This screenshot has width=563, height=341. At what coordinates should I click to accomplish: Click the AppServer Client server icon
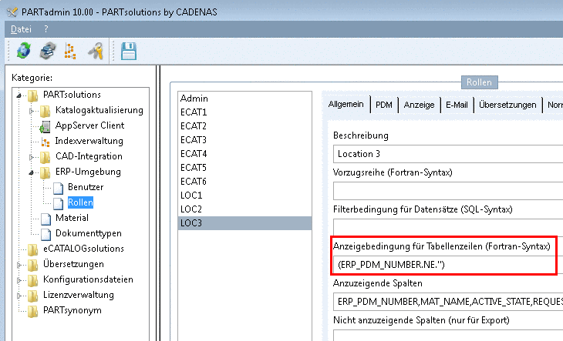[45, 126]
